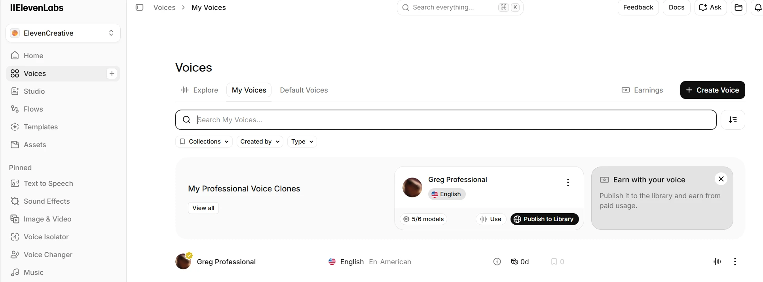Focus the Search everything field

pyautogui.click(x=460, y=8)
